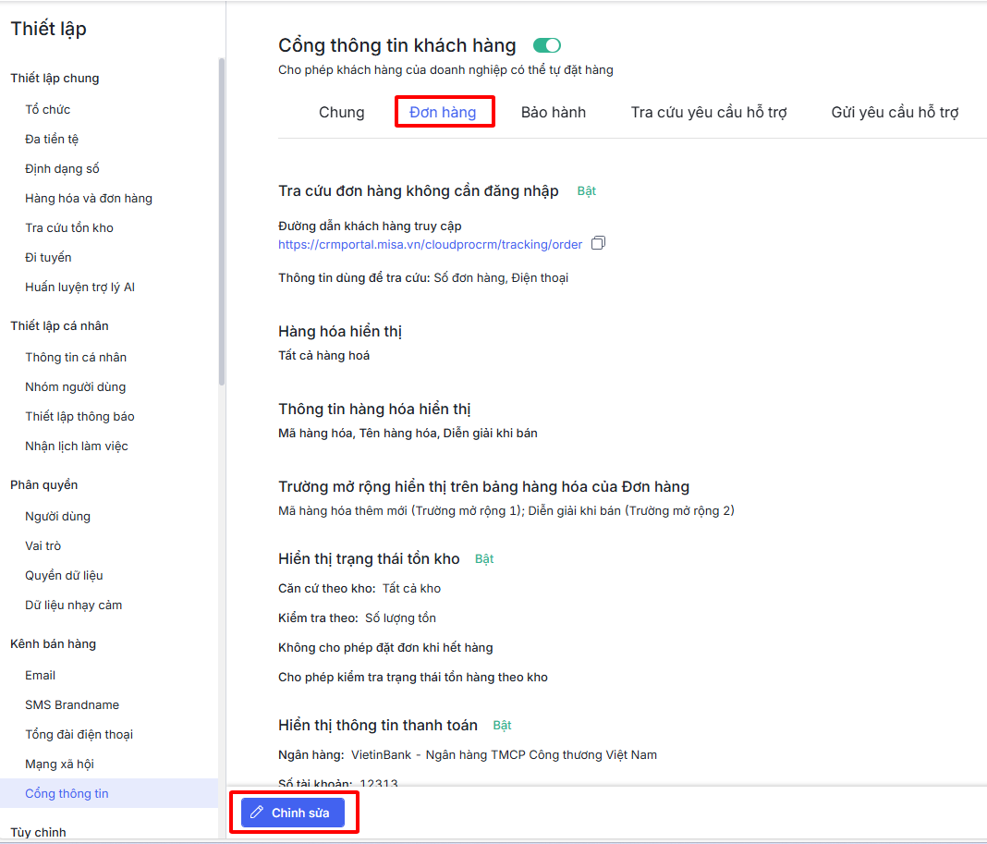Screen dimensions: 987x844
Task: Open Tổng đài điện thoại settings
Action: (79, 735)
